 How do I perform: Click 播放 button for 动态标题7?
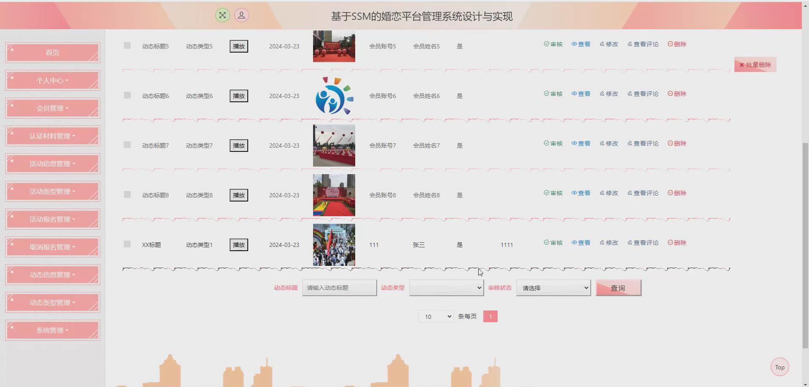click(239, 146)
